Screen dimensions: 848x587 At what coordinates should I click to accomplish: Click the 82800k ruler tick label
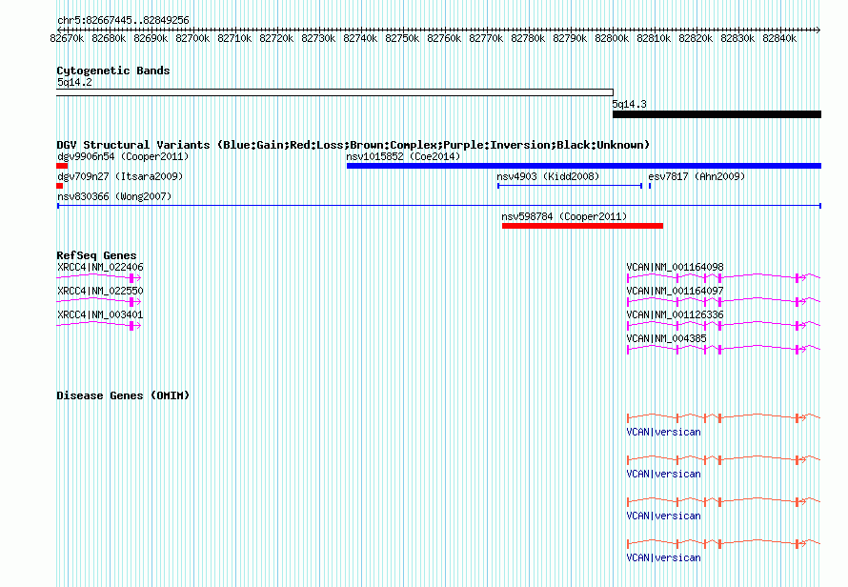(x=612, y=38)
